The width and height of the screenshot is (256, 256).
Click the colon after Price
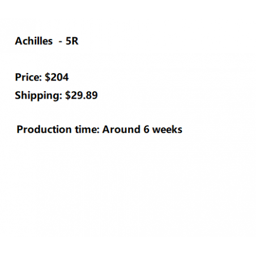(40, 79)
